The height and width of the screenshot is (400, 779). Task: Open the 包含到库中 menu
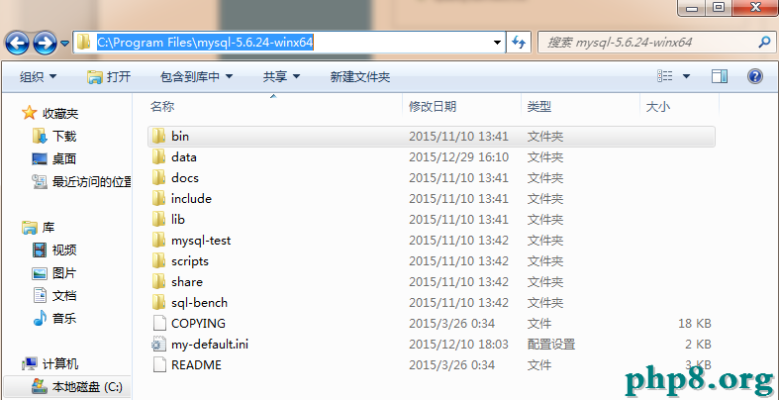pyautogui.click(x=196, y=77)
